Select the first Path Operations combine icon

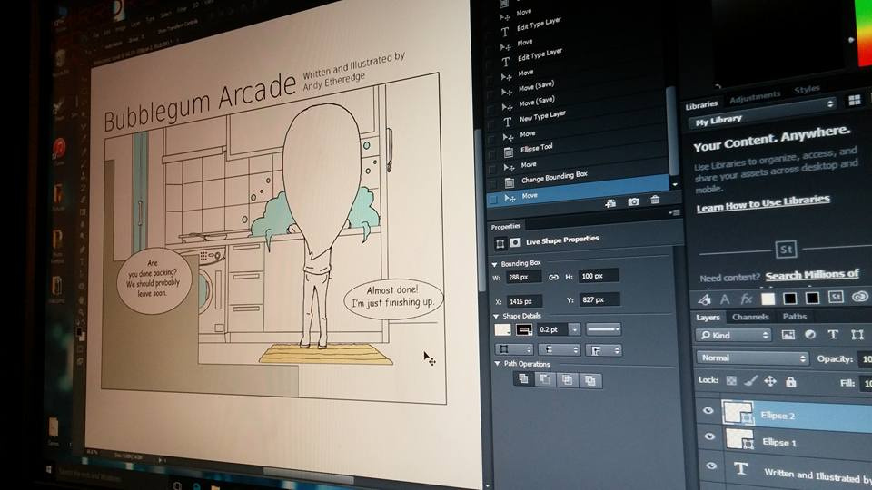524,379
